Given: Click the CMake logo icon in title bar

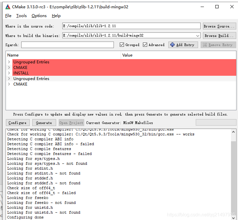Looking at the screenshot, I should pyautogui.click(x=8, y=7).
